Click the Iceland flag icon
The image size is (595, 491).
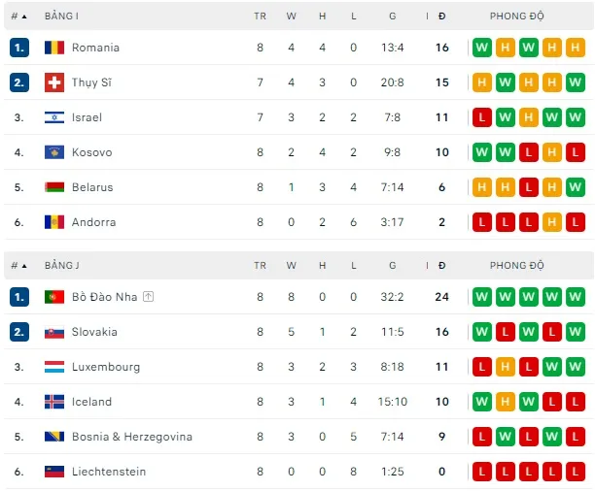pos(54,402)
